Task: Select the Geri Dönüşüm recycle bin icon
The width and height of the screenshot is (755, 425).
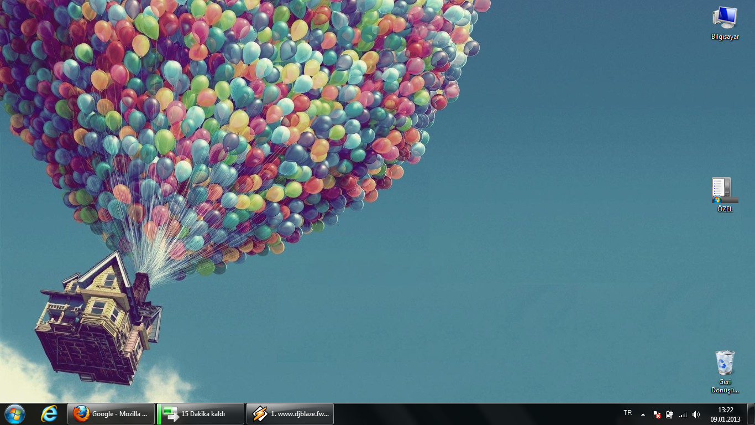Action: click(x=725, y=371)
